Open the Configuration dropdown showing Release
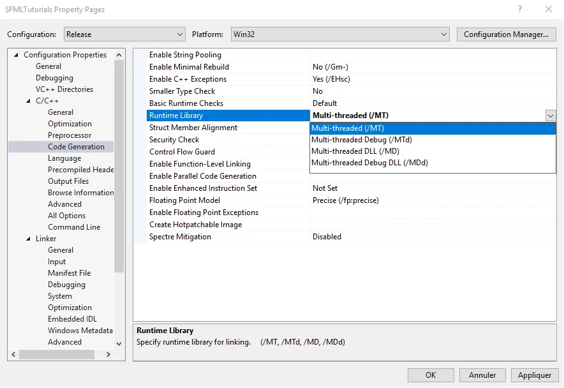 click(x=124, y=34)
